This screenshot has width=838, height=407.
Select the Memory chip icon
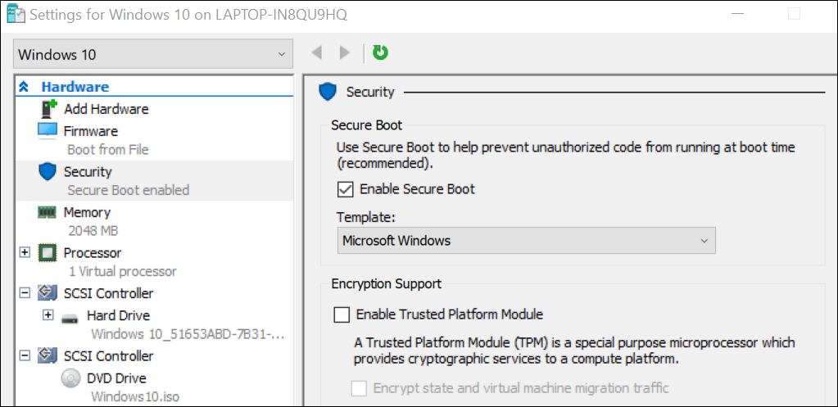pos(48,212)
